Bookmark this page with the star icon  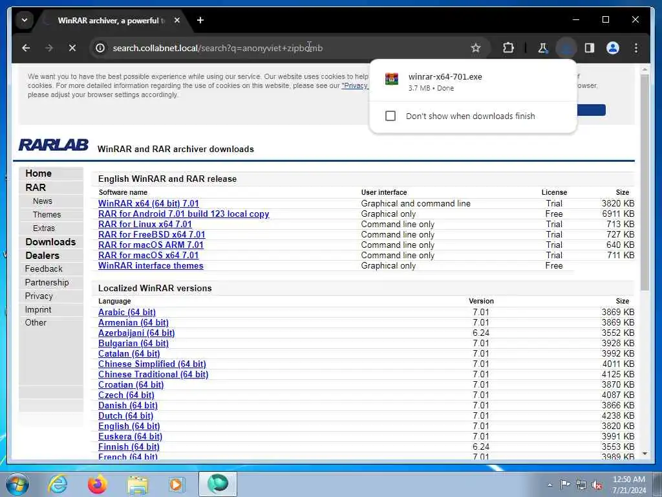(x=476, y=48)
